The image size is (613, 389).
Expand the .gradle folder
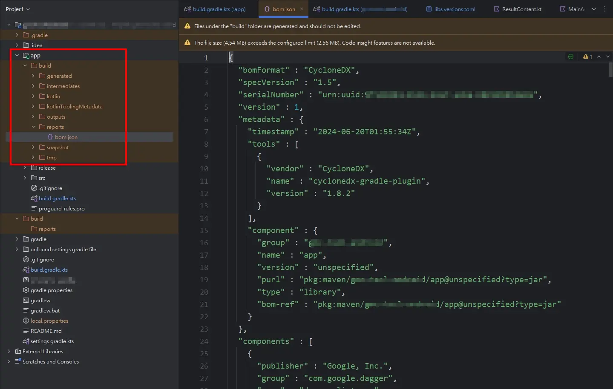point(17,35)
